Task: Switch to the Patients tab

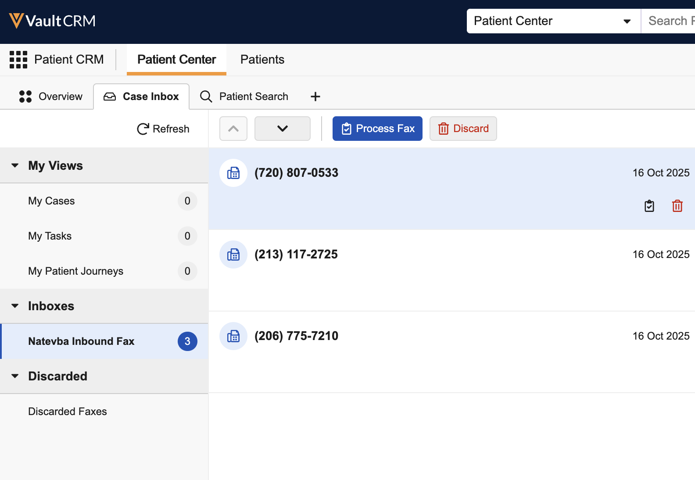Action: pyautogui.click(x=262, y=60)
